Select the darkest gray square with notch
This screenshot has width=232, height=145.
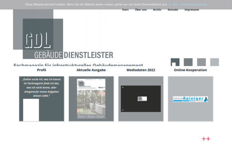[x=175, y=62]
